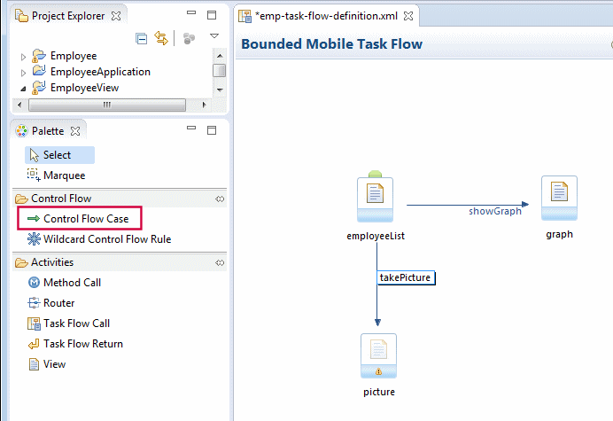Screen dimensions: 613x421
Task: Maximize the Project Explorer panel
Action: point(212,15)
